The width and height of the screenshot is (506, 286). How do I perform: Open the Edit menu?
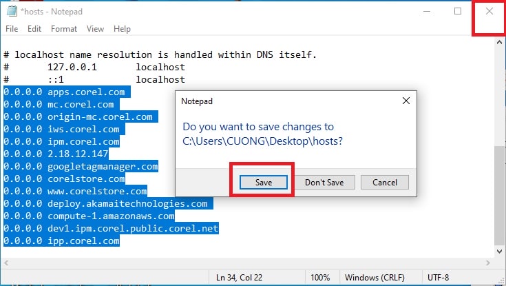[34, 29]
